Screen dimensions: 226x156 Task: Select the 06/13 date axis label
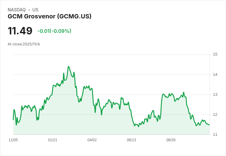point(131,140)
